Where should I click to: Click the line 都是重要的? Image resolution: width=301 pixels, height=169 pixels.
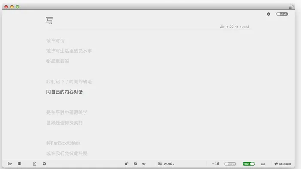point(58,61)
